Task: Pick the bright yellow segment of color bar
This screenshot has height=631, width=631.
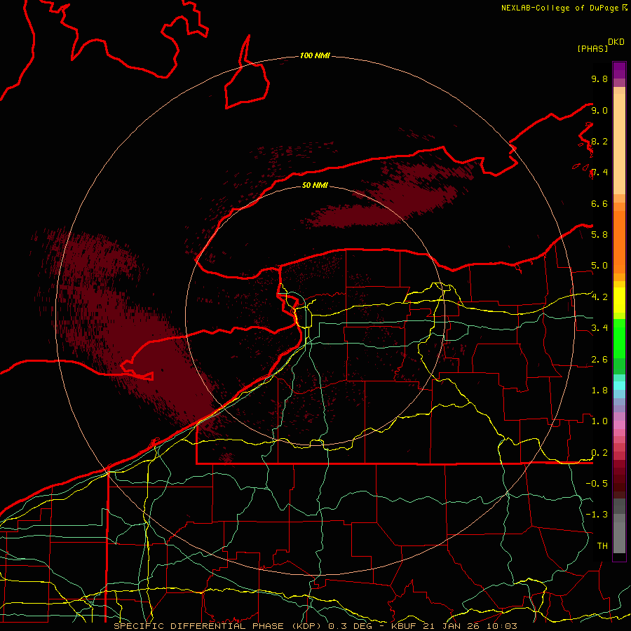Action: coord(619,300)
